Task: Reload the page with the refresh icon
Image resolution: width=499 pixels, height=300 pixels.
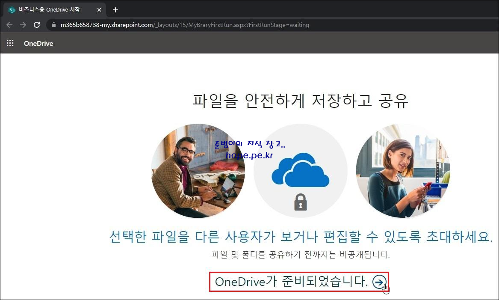Action: (x=37, y=25)
